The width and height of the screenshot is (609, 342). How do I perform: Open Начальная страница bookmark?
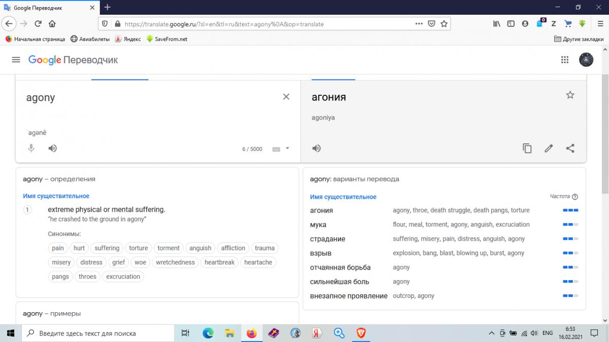click(35, 39)
